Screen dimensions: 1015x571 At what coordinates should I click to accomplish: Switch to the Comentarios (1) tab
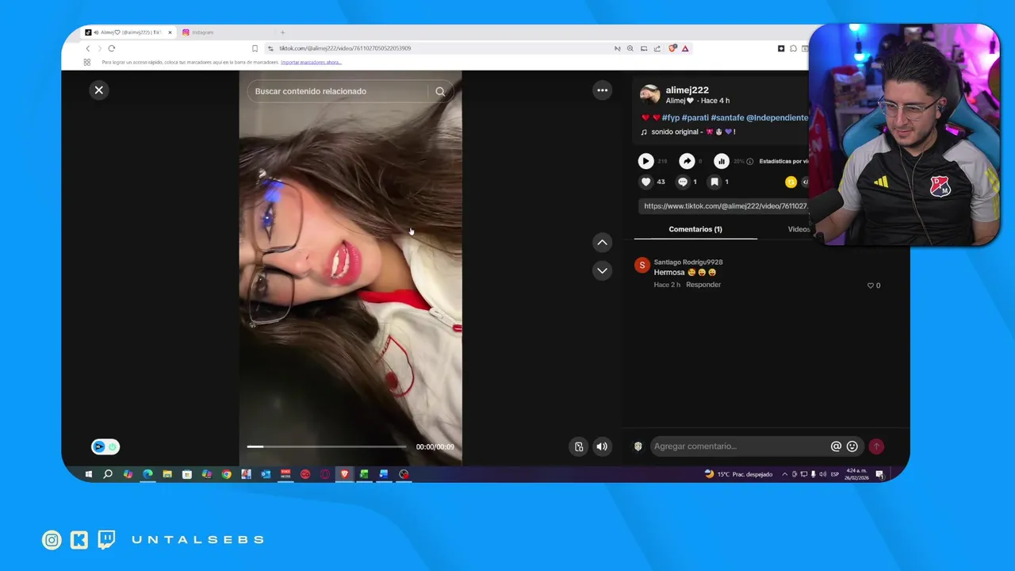click(x=695, y=229)
